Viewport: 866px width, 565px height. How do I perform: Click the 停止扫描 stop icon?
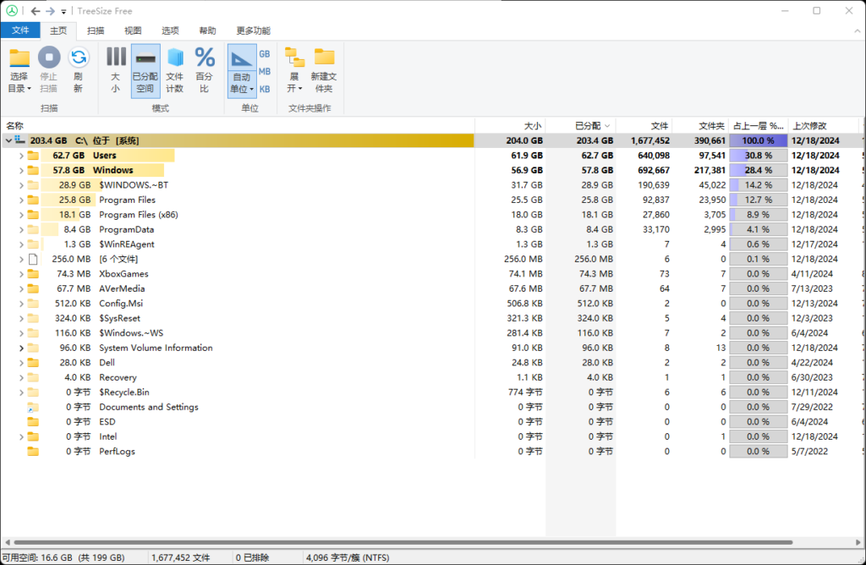coord(48,58)
